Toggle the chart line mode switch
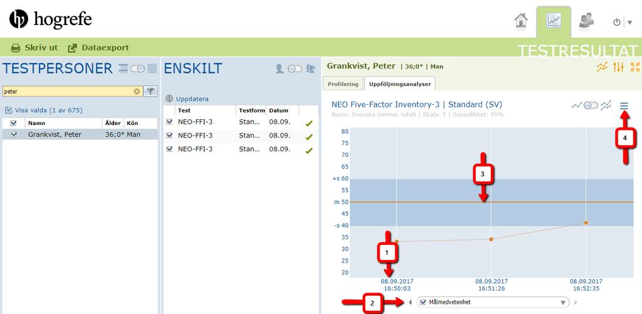642x314 pixels. tap(591, 106)
